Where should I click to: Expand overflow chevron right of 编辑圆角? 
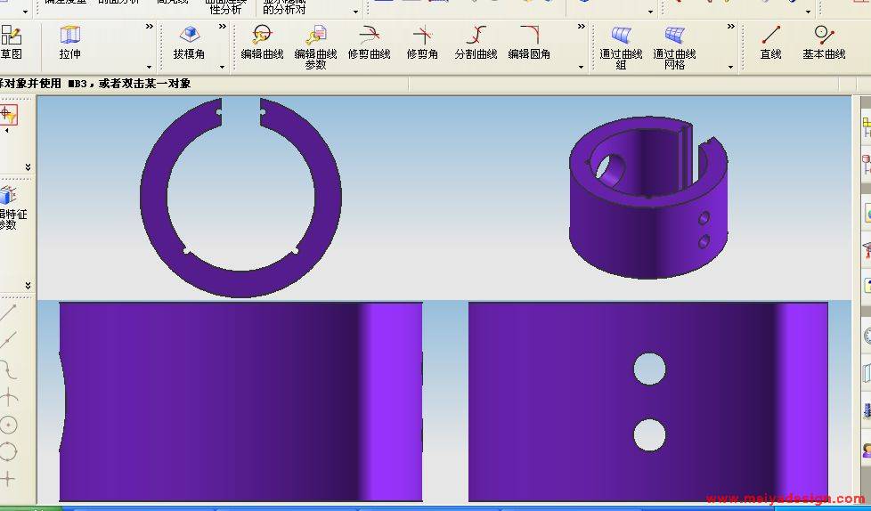coord(581,28)
